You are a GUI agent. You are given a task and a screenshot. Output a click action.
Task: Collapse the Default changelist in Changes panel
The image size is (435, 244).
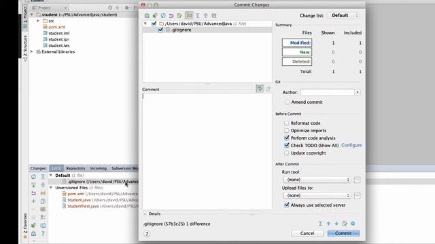(x=51, y=176)
